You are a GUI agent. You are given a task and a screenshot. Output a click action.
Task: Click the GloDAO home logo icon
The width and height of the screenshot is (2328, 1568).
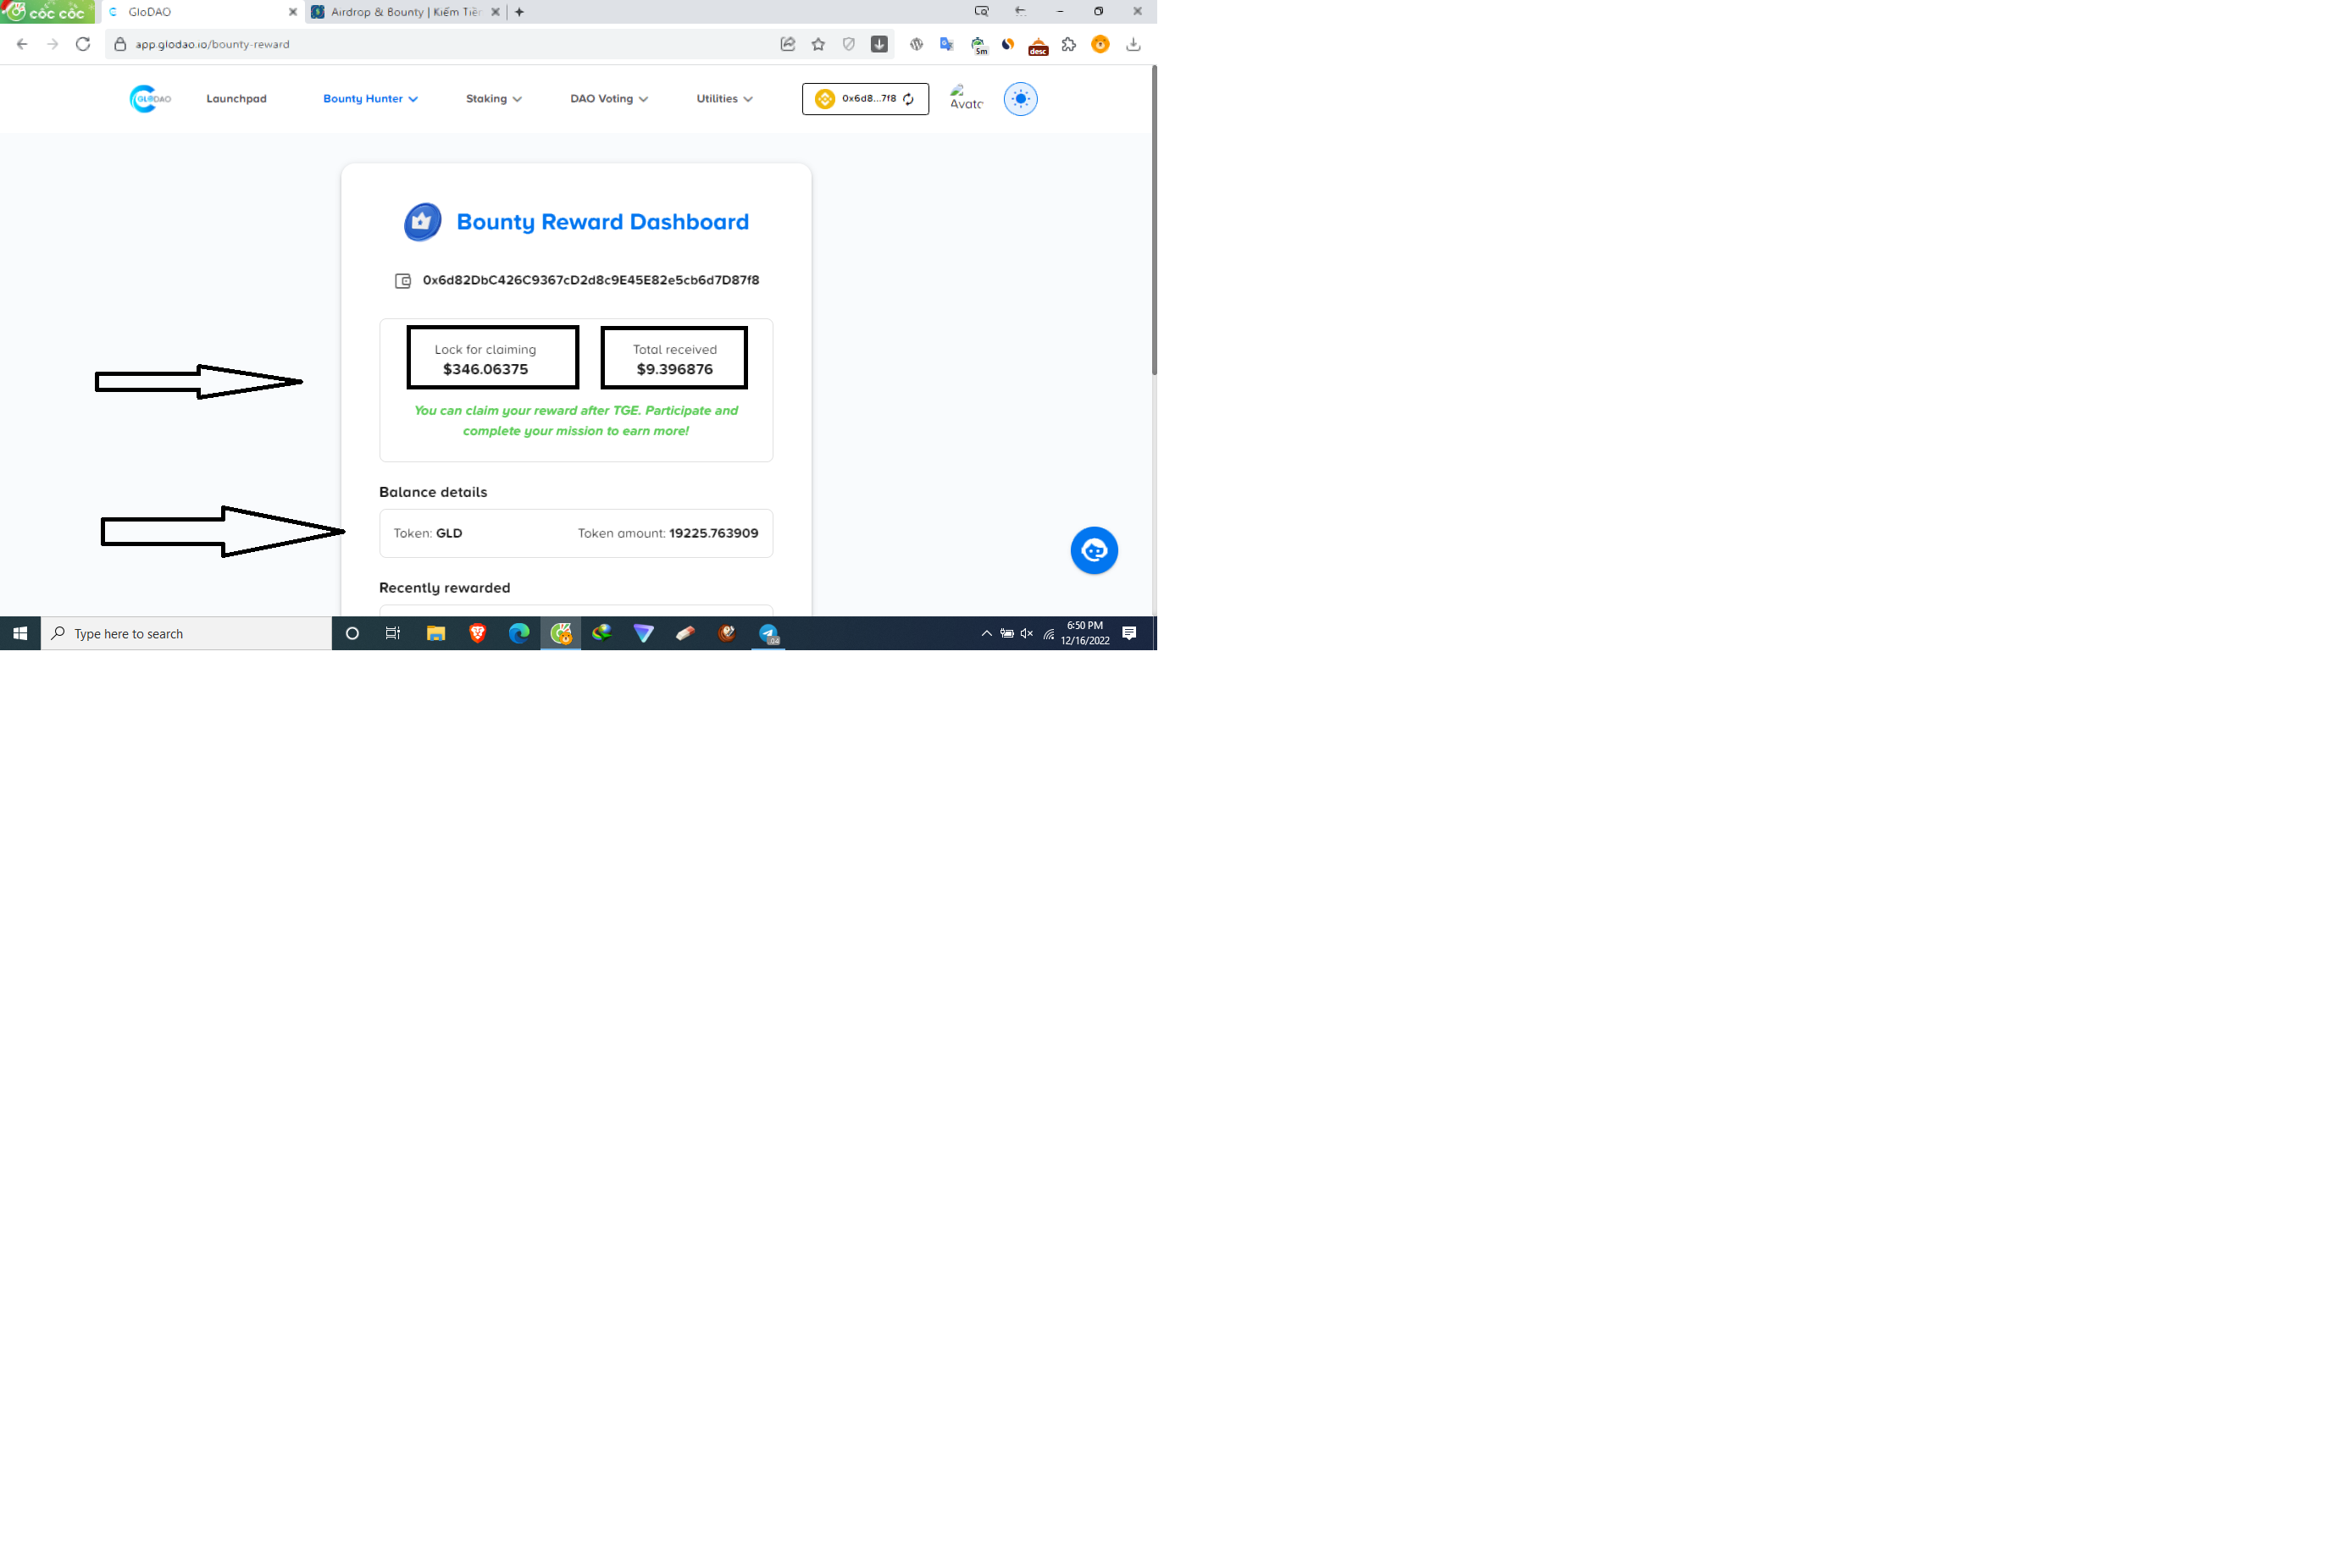(x=149, y=98)
